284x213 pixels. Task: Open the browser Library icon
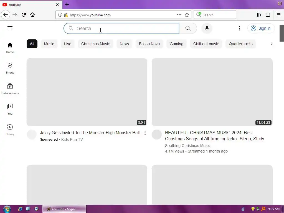click(259, 15)
